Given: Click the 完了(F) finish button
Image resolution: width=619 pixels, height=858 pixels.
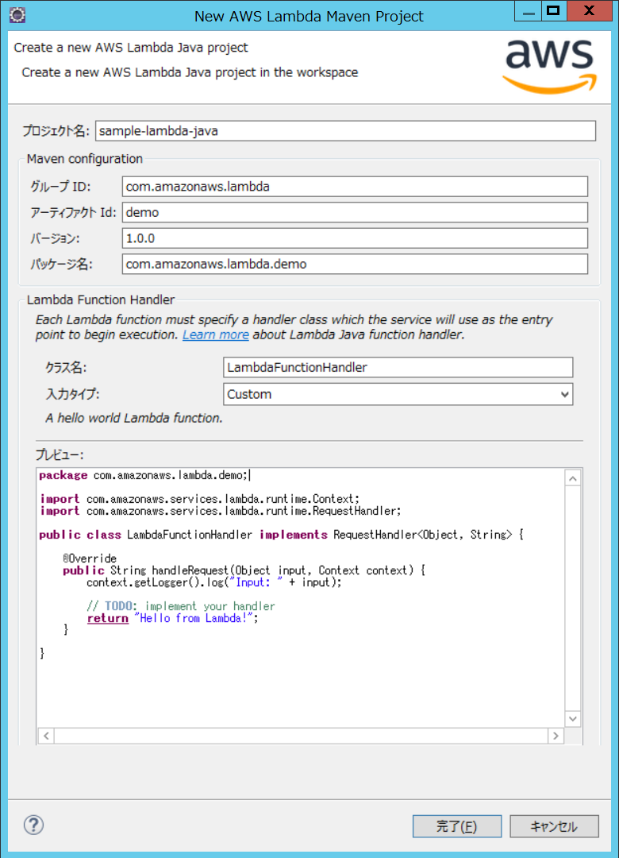Looking at the screenshot, I should click(x=457, y=826).
